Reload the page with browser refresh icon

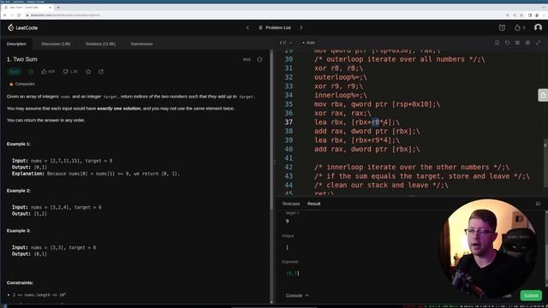pos(19,15)
